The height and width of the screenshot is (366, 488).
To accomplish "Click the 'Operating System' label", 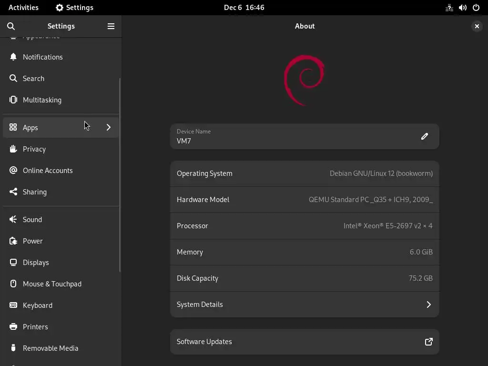I will 204,173.
